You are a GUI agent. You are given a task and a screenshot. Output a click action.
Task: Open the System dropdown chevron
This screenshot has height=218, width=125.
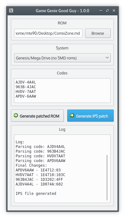click(x=107, y=58)
